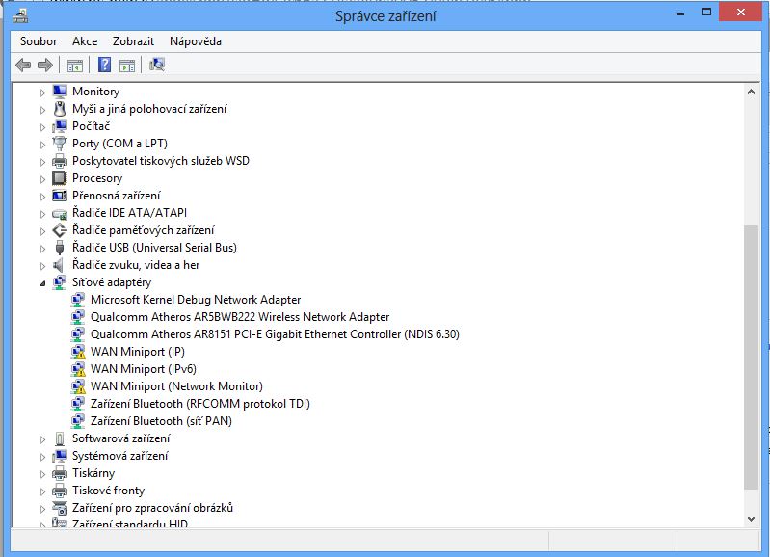Open the Nápověda menu

(196, 41)
